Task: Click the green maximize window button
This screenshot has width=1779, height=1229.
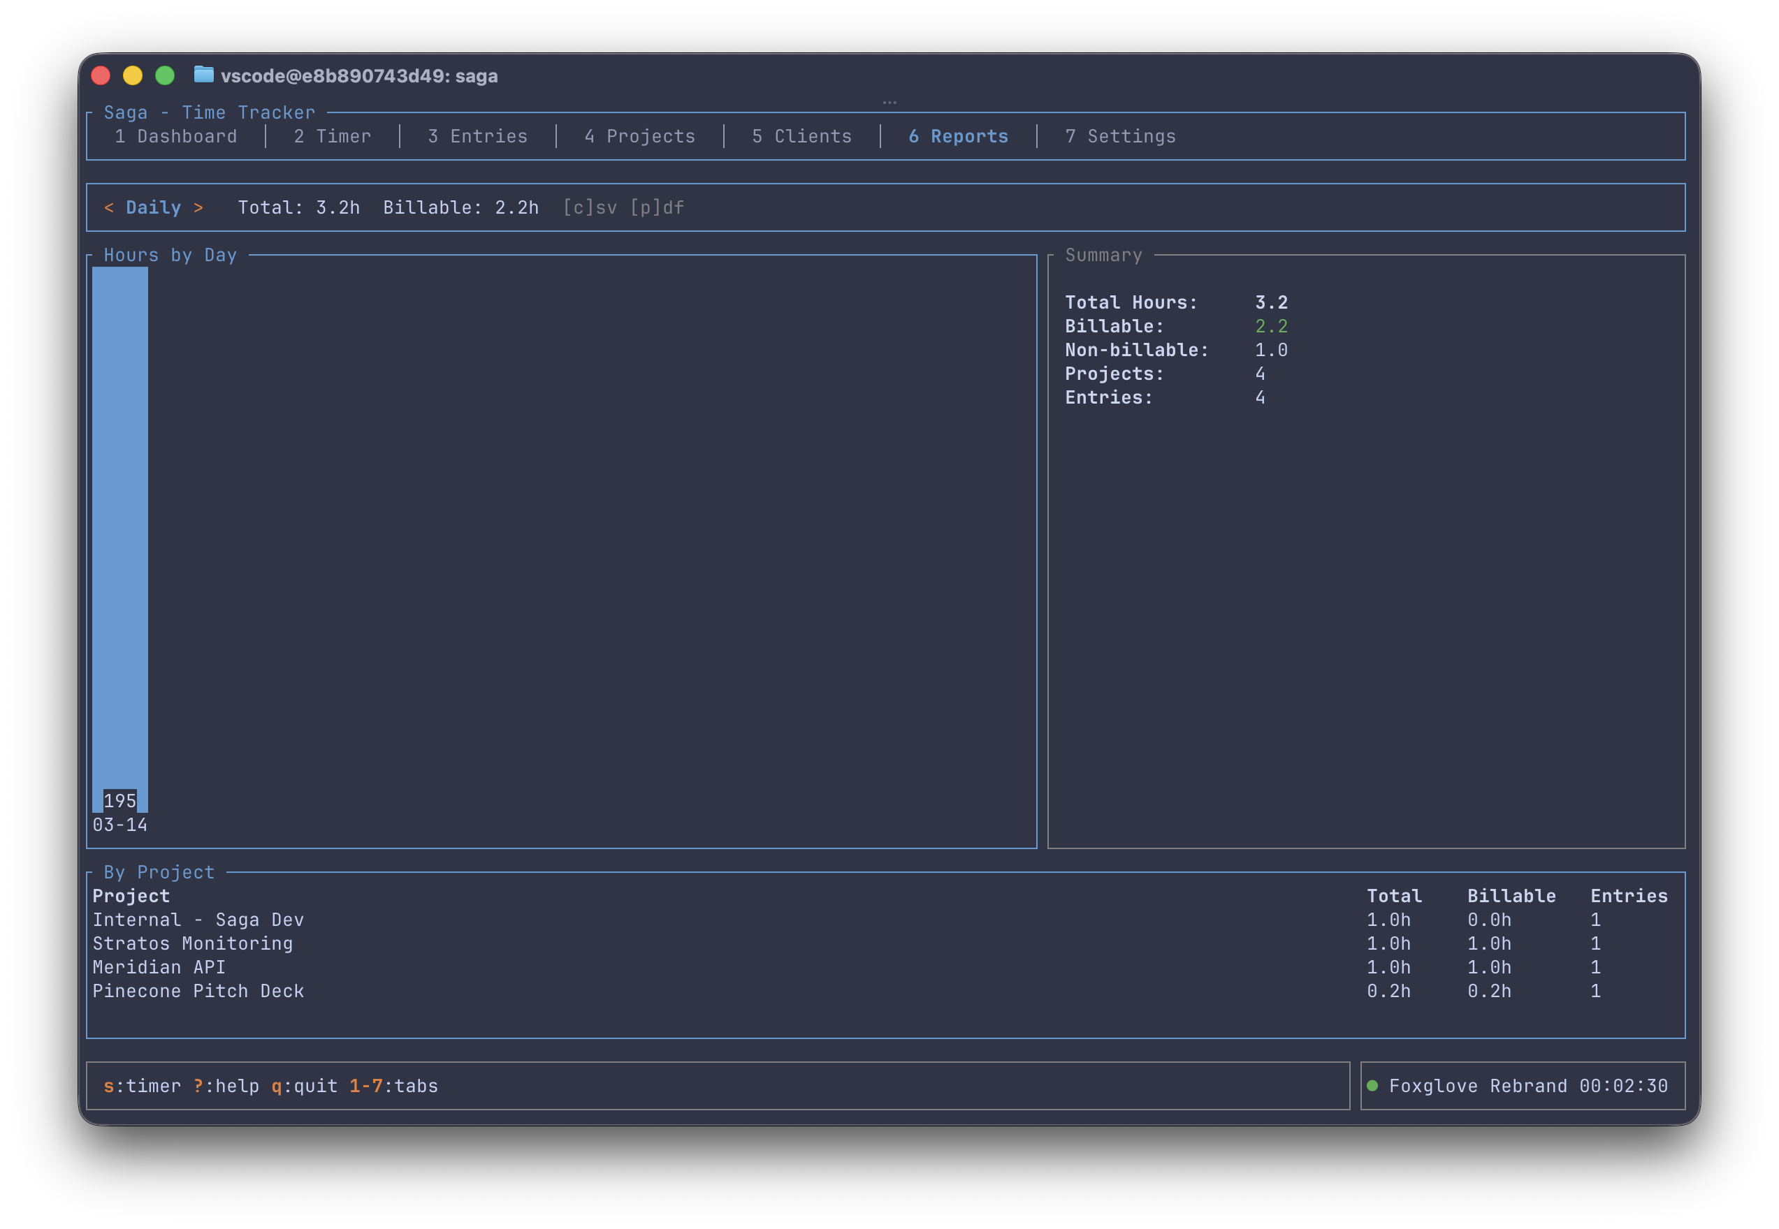Action: coord(165,75)
